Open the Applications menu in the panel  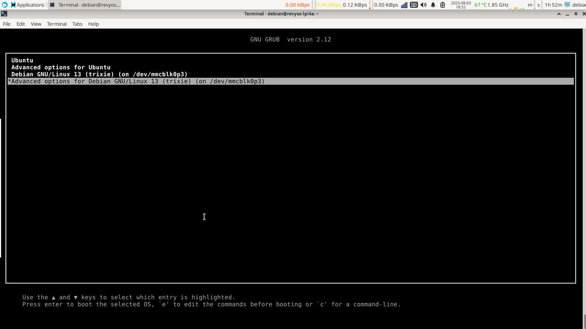click(x=27, y=5)
